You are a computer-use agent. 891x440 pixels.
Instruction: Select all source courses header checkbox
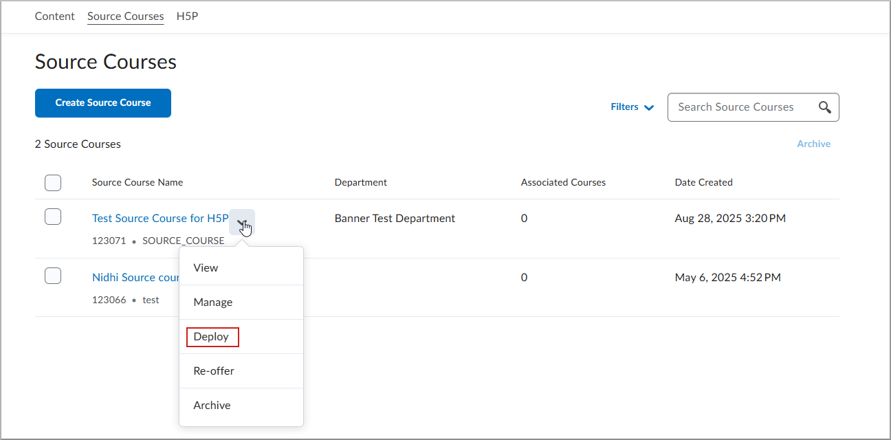point(53,183)
